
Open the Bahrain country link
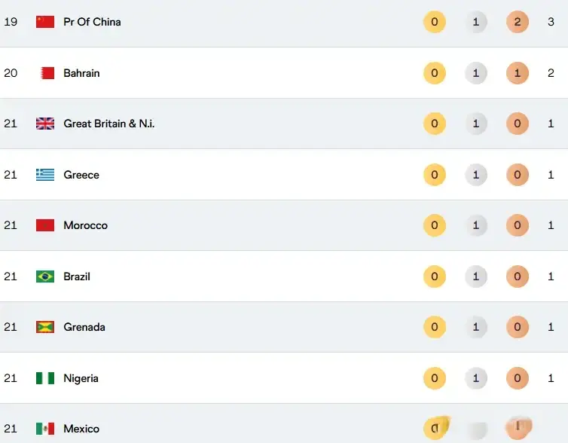coord(81,73)
